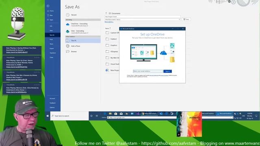260x146 pixels.
Task: Open the Word Document file type dropdown
Action: (143, 19)
